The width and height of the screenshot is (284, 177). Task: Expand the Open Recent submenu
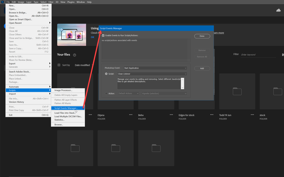click(x=28, y=23)
